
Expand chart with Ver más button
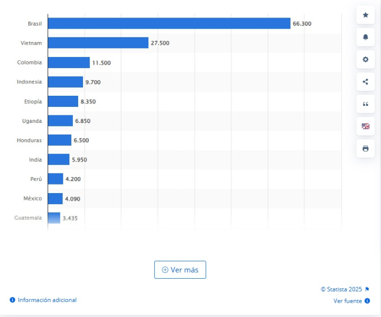click(180, 270)
